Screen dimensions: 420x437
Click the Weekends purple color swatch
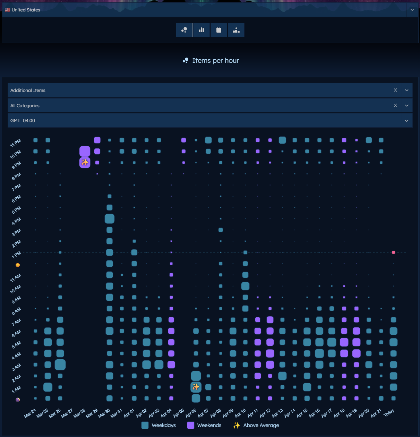coord(190,425)
